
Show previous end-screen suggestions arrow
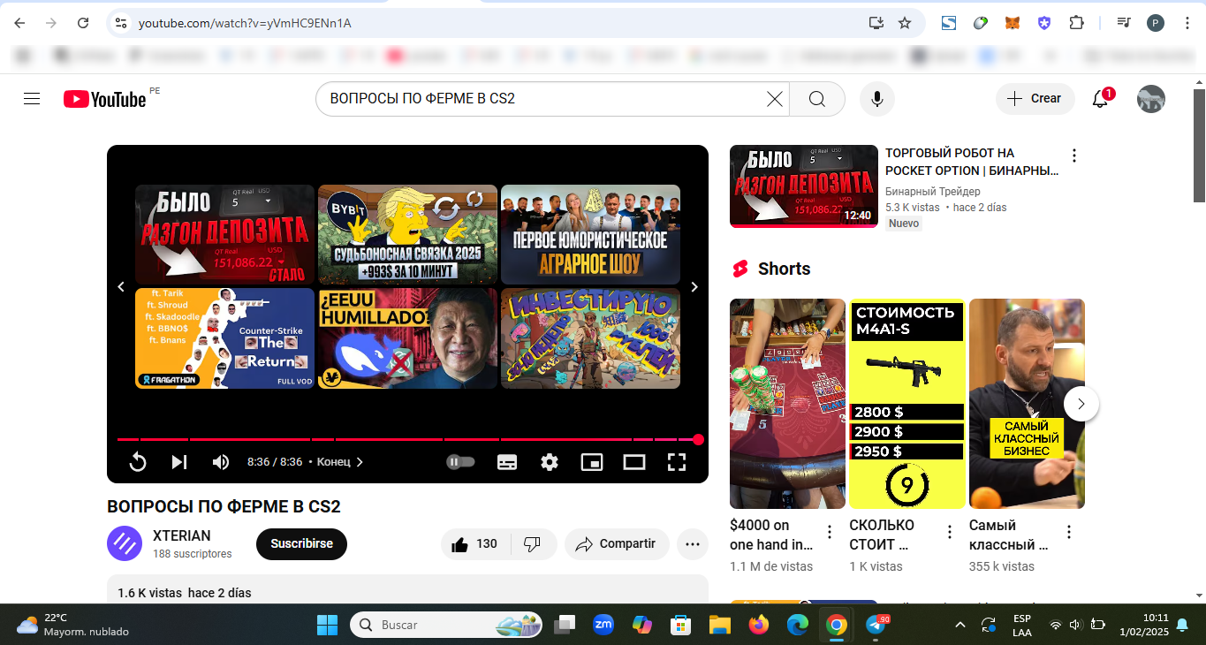pyautogui.click(x=122, y=287)
